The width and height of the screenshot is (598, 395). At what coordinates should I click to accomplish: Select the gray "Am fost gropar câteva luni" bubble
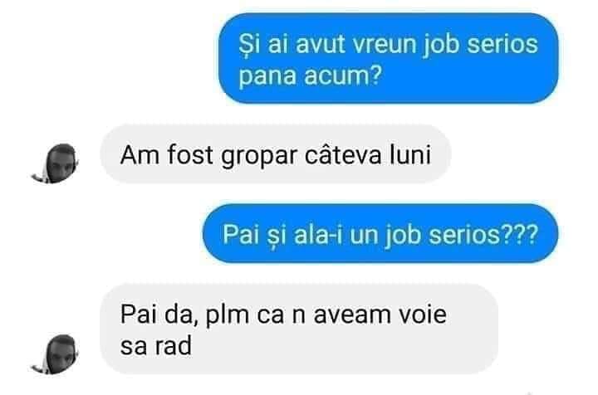(276, 154)
